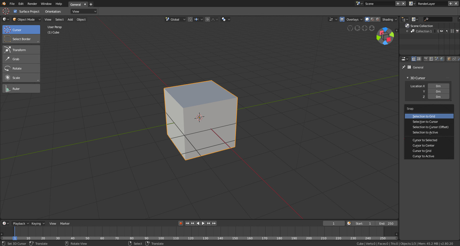The image size is (460, 246).
Task: Open the World properties globe icon
Action: point(442,59)
